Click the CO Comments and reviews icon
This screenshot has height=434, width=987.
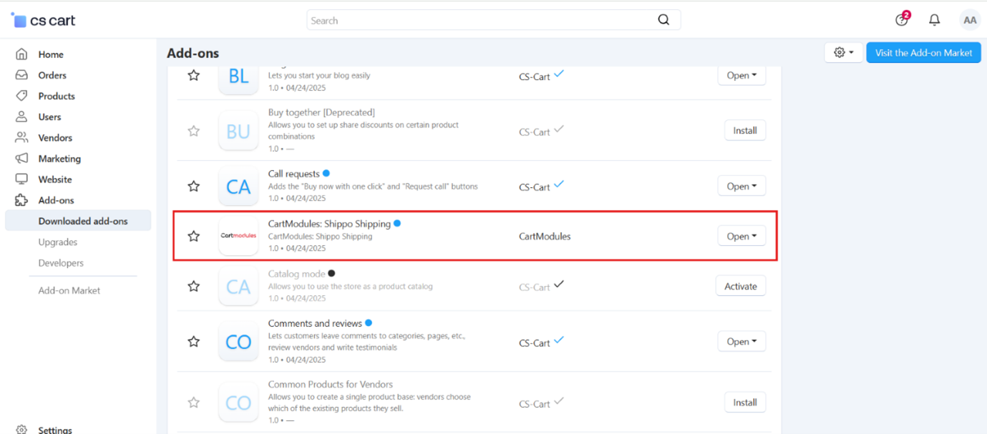(x=238, y=342)
